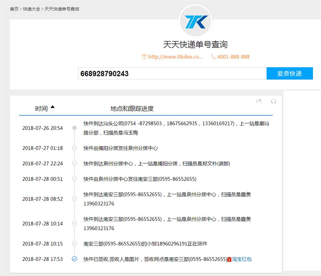Click timeline marker for 2018-07-28 08:52

[x=74, y=199]
